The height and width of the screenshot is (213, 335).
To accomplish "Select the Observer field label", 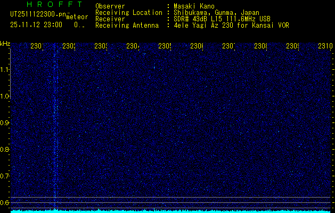I will [x=109, y=6].
